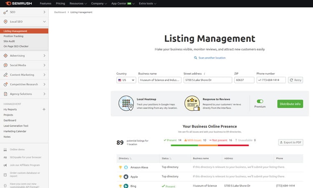Click the Agency Solutions document icon
Screen dimensions: 313x188
coord(5,94)
